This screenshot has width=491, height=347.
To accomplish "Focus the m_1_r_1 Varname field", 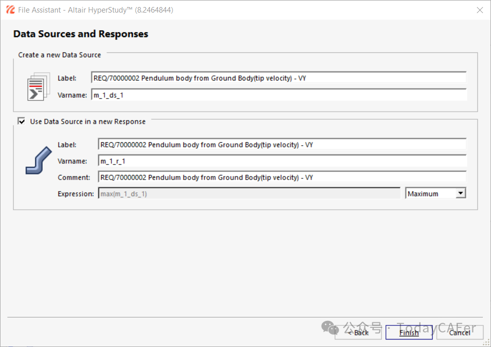I will coord(282,161).
